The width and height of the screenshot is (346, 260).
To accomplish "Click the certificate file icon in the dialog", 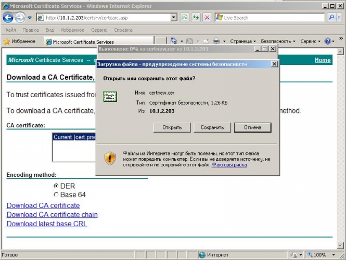I will (110, 97).
